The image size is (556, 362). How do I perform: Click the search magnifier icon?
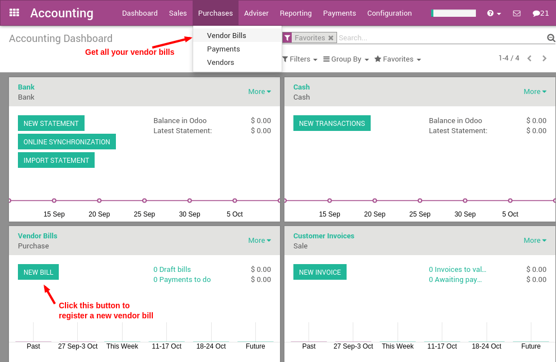550,38
